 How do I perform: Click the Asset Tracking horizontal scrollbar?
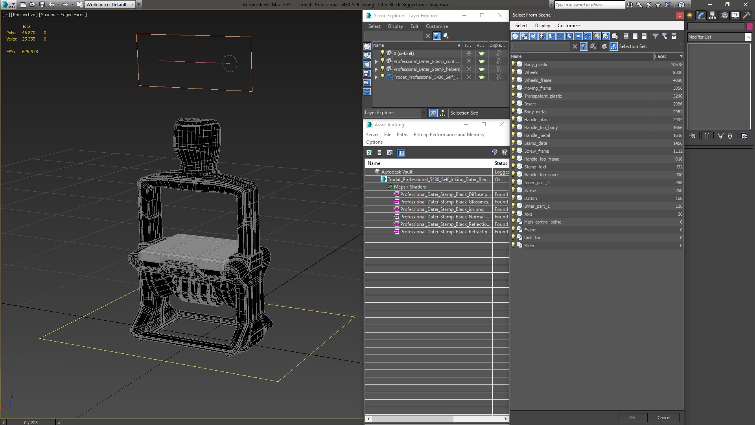[412, 419]
